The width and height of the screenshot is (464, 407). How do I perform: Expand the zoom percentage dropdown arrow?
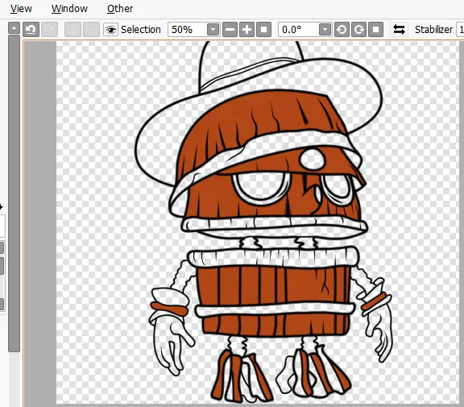[x=213, y=30]
